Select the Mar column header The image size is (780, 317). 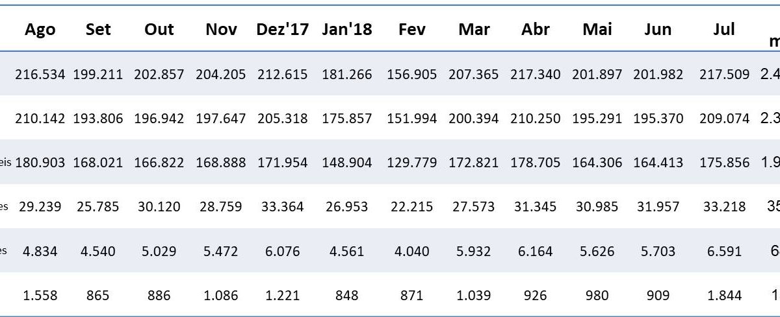tap(474, 29)
